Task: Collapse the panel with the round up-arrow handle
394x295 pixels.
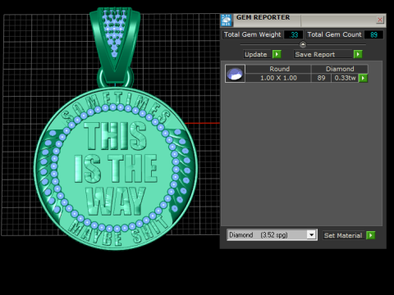Action: (303, 44)
